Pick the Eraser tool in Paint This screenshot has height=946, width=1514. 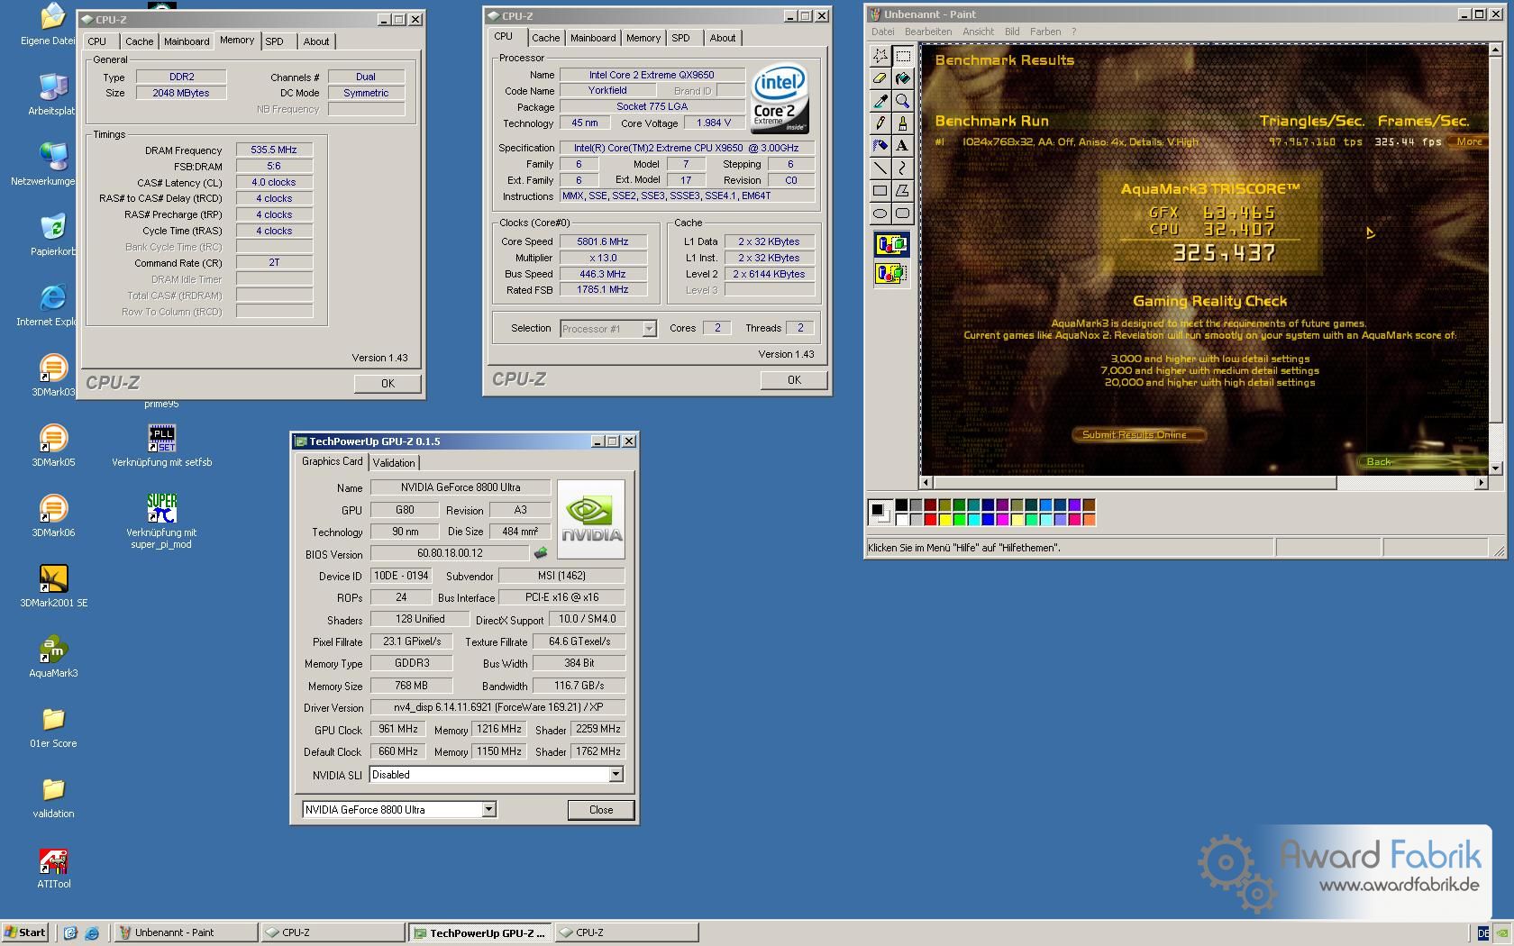click(880, 78)
